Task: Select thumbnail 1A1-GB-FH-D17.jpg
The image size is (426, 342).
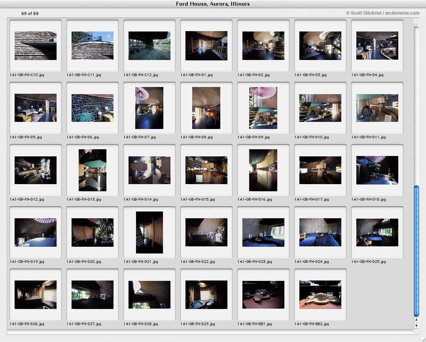Action: coord(320,170)
